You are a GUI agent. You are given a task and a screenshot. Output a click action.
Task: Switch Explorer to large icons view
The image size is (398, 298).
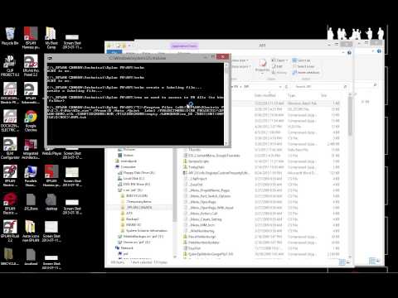coord(348,262)
